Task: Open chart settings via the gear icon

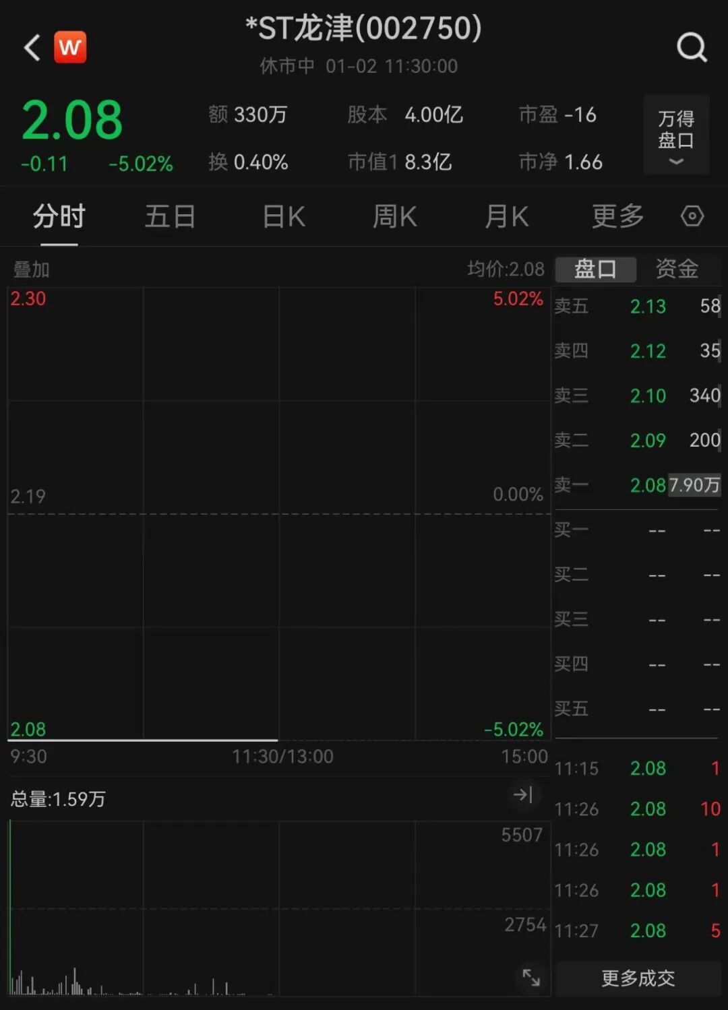Action: pos(693,216)
